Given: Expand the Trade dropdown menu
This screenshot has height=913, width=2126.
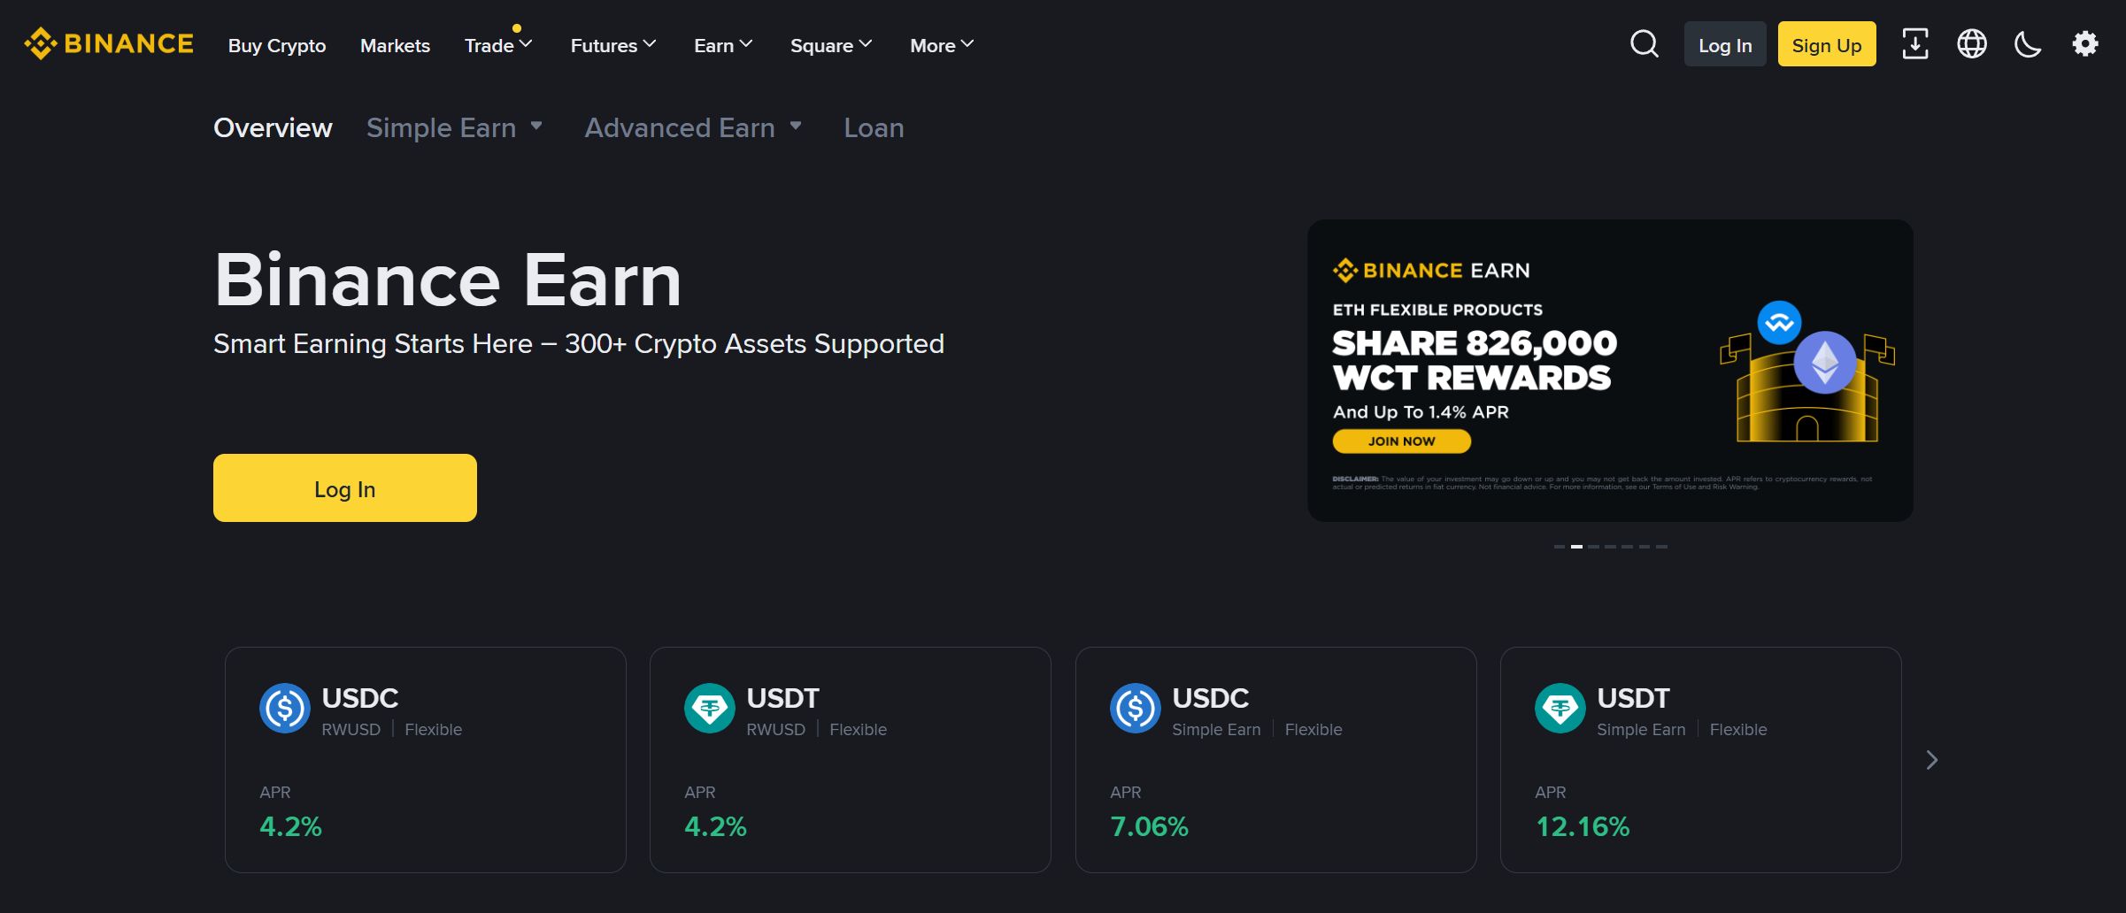Looking at the screenshot, I should [497, 45].
